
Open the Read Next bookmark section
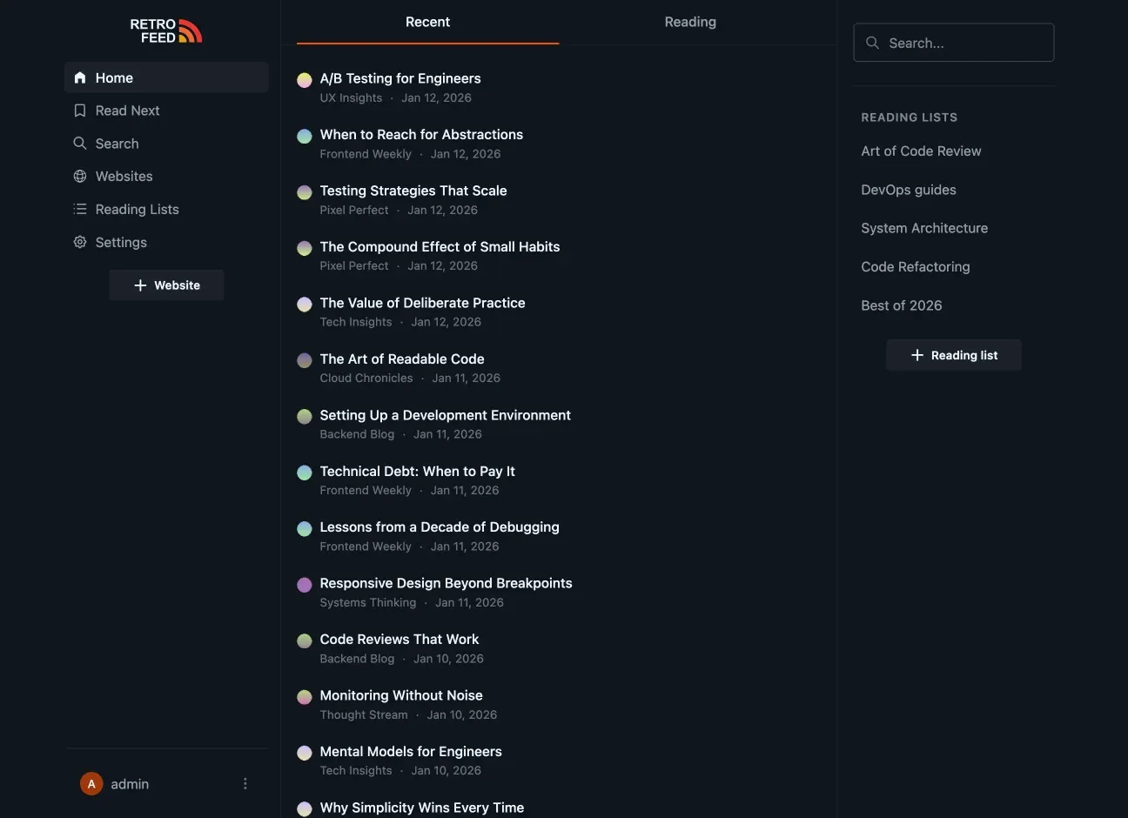pyautogui.click(x=127, y=109)
